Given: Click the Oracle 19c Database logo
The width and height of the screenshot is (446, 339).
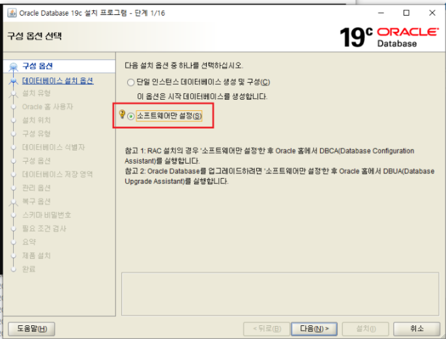Looking at the screenshot, I should 389,37.
